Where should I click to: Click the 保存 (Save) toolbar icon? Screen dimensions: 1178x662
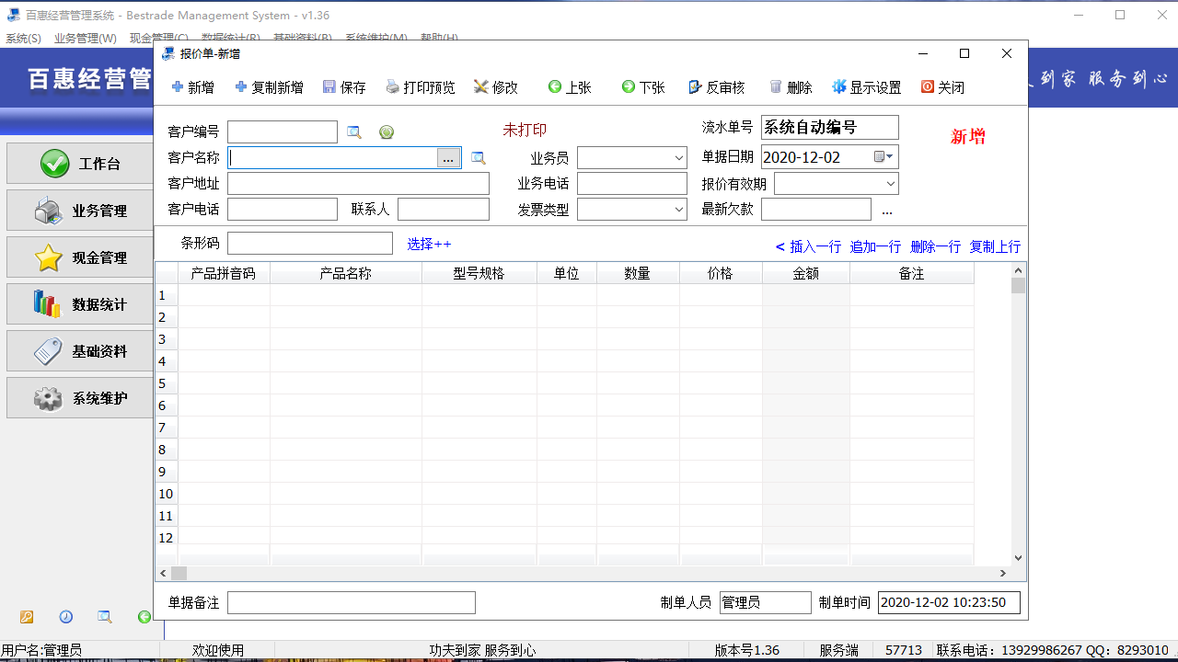click(344, 87)
